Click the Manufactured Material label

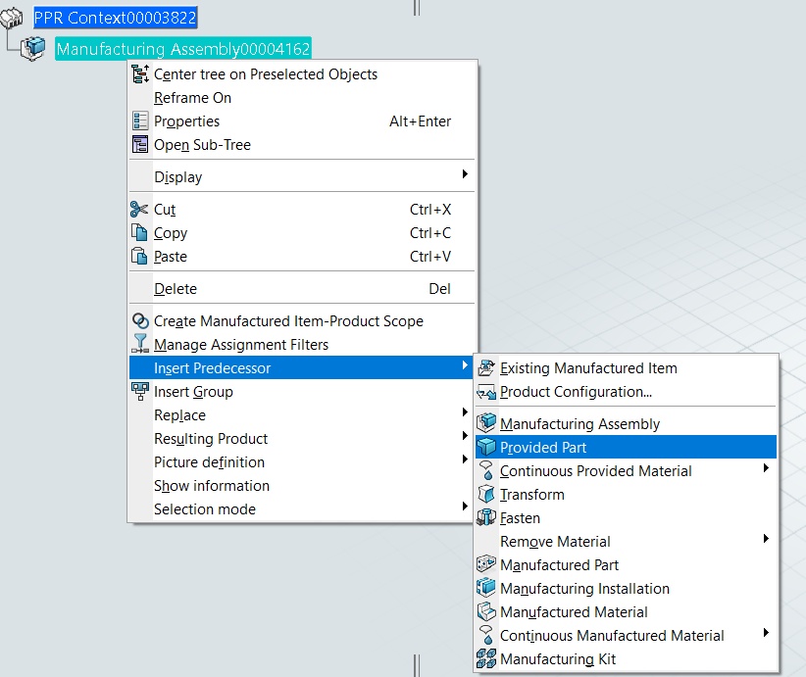coord(574,612)
